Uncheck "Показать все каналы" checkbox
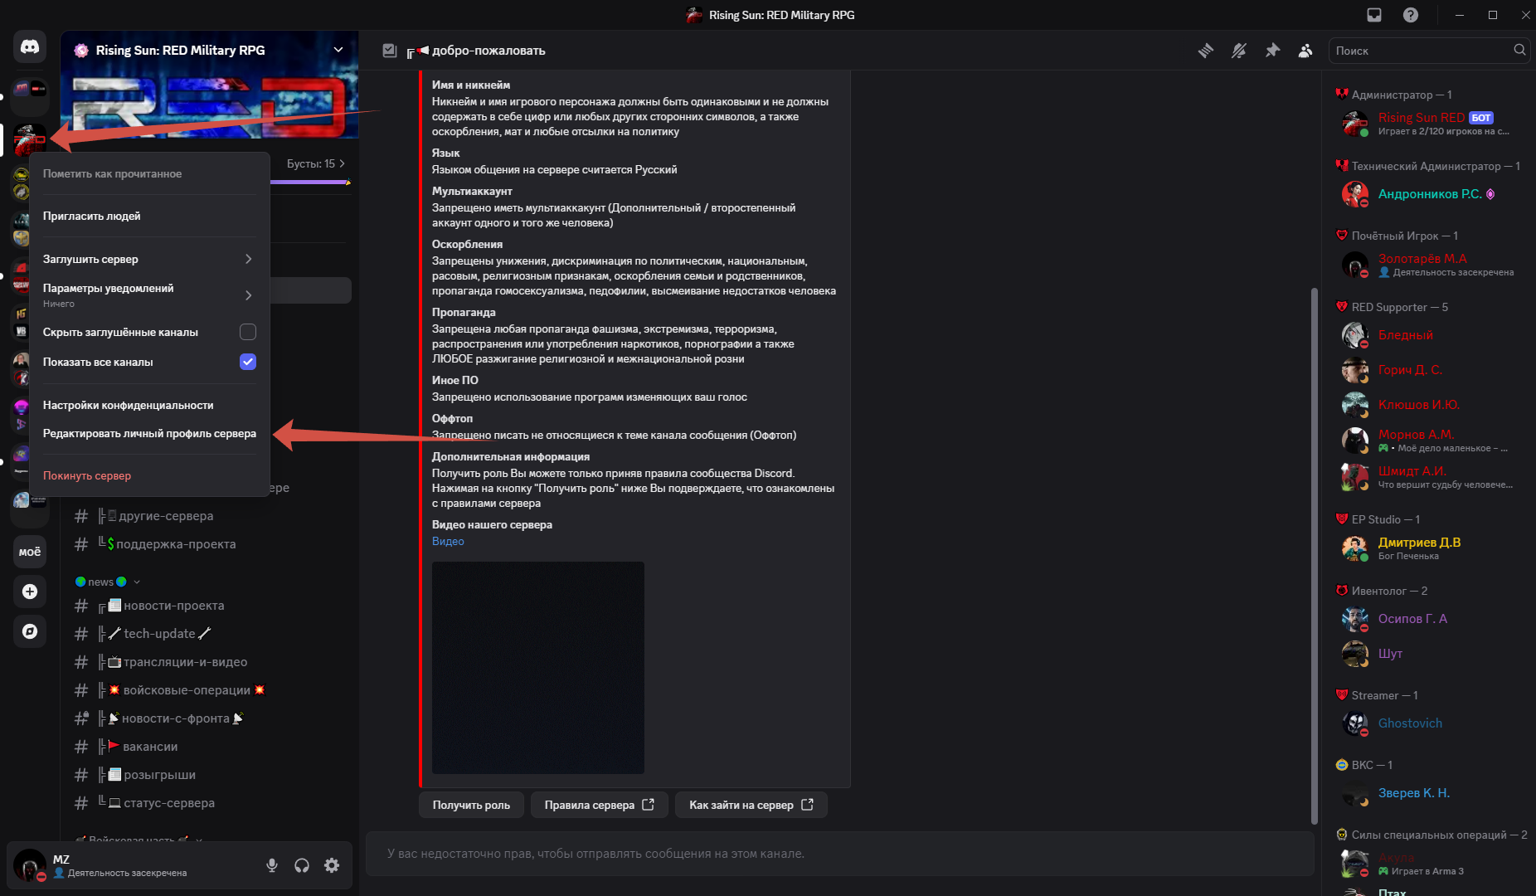Screen dimensions: 1536x896 (x=248, y=362)
